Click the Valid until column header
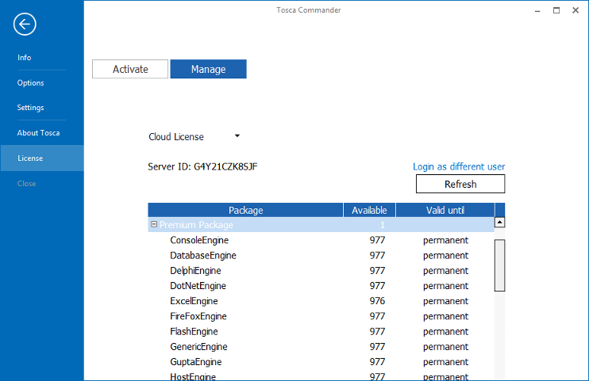 445,210
